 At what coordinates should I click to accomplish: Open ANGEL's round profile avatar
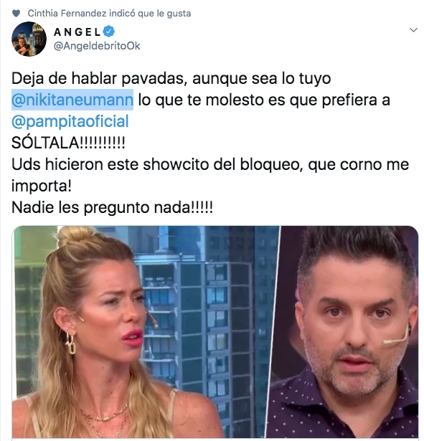click(29, 39)
